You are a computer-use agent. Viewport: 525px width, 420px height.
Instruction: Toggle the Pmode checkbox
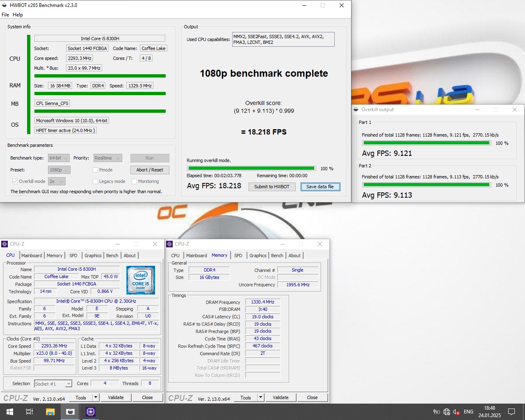pyautogui.click(x=95, y=170)
